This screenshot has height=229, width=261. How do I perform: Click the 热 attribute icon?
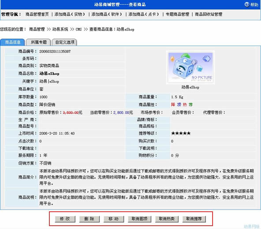(x=185, y=105)
